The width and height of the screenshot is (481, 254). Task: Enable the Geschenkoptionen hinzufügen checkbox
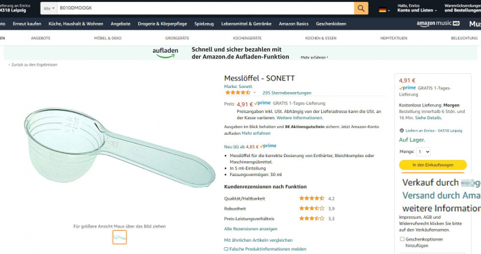click(402, 239)
